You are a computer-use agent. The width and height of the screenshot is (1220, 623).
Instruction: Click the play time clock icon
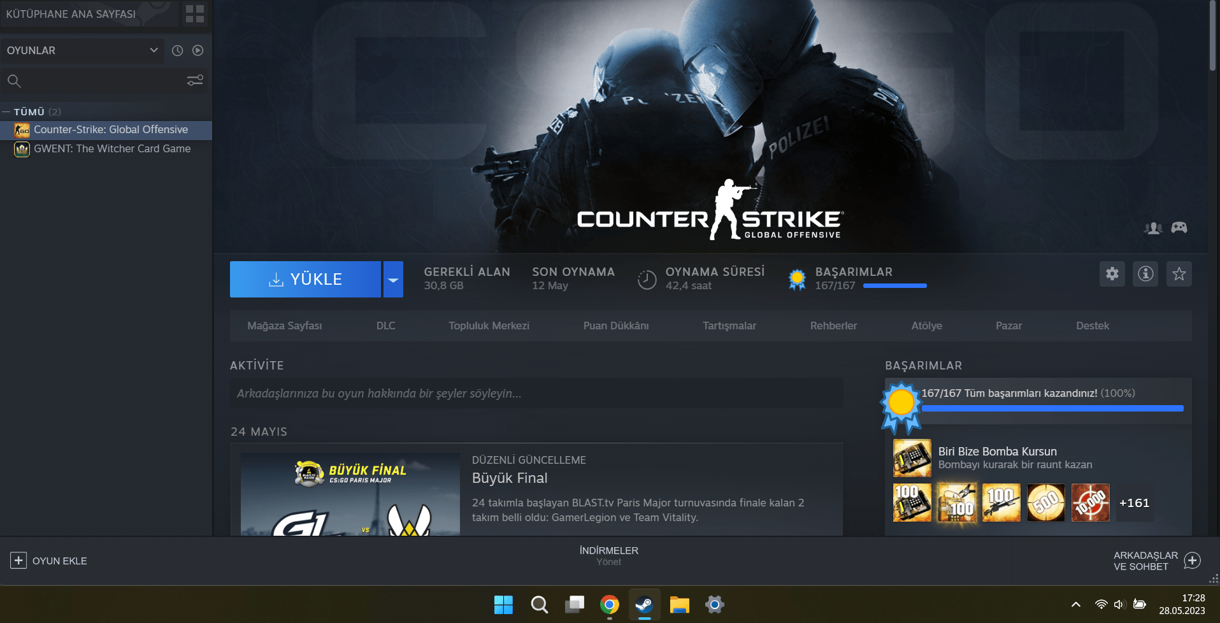tap(647, 280)
